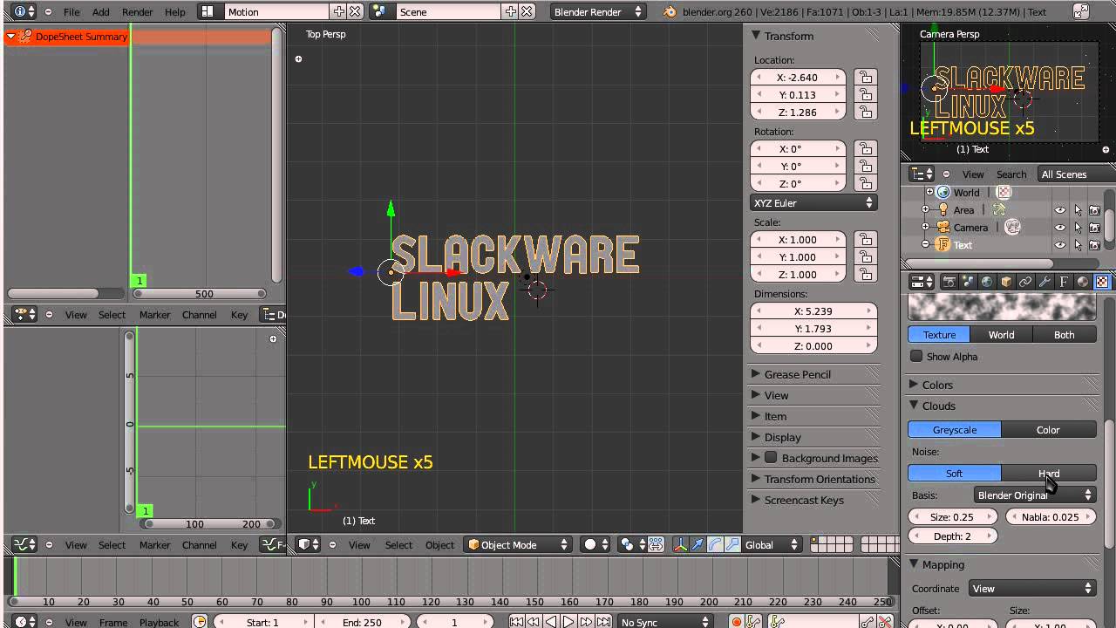
Task: Open the Font data tab F icon
Action: (x=1064, y=282)
